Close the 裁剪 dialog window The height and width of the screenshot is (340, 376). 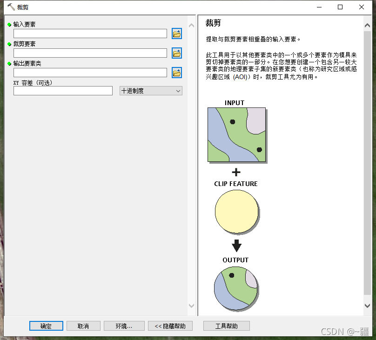click(362, 7)
